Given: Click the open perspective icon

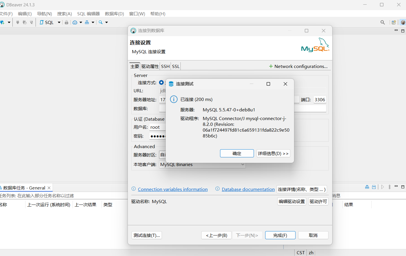Looking at the screenshot, I should point(394,22).
